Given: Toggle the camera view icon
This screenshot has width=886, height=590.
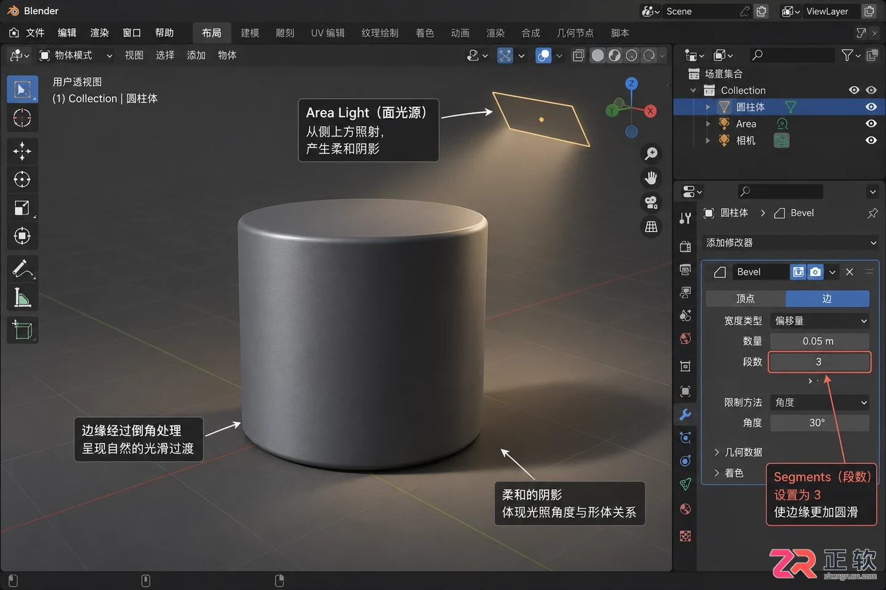Looking at the screenshot, I should [651, 202].
